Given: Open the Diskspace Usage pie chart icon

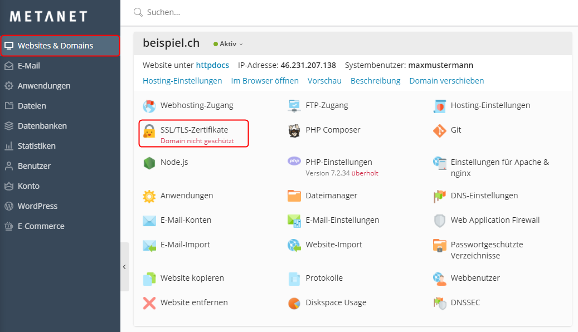Looking at the screenshot, I should tap(294, 303).
